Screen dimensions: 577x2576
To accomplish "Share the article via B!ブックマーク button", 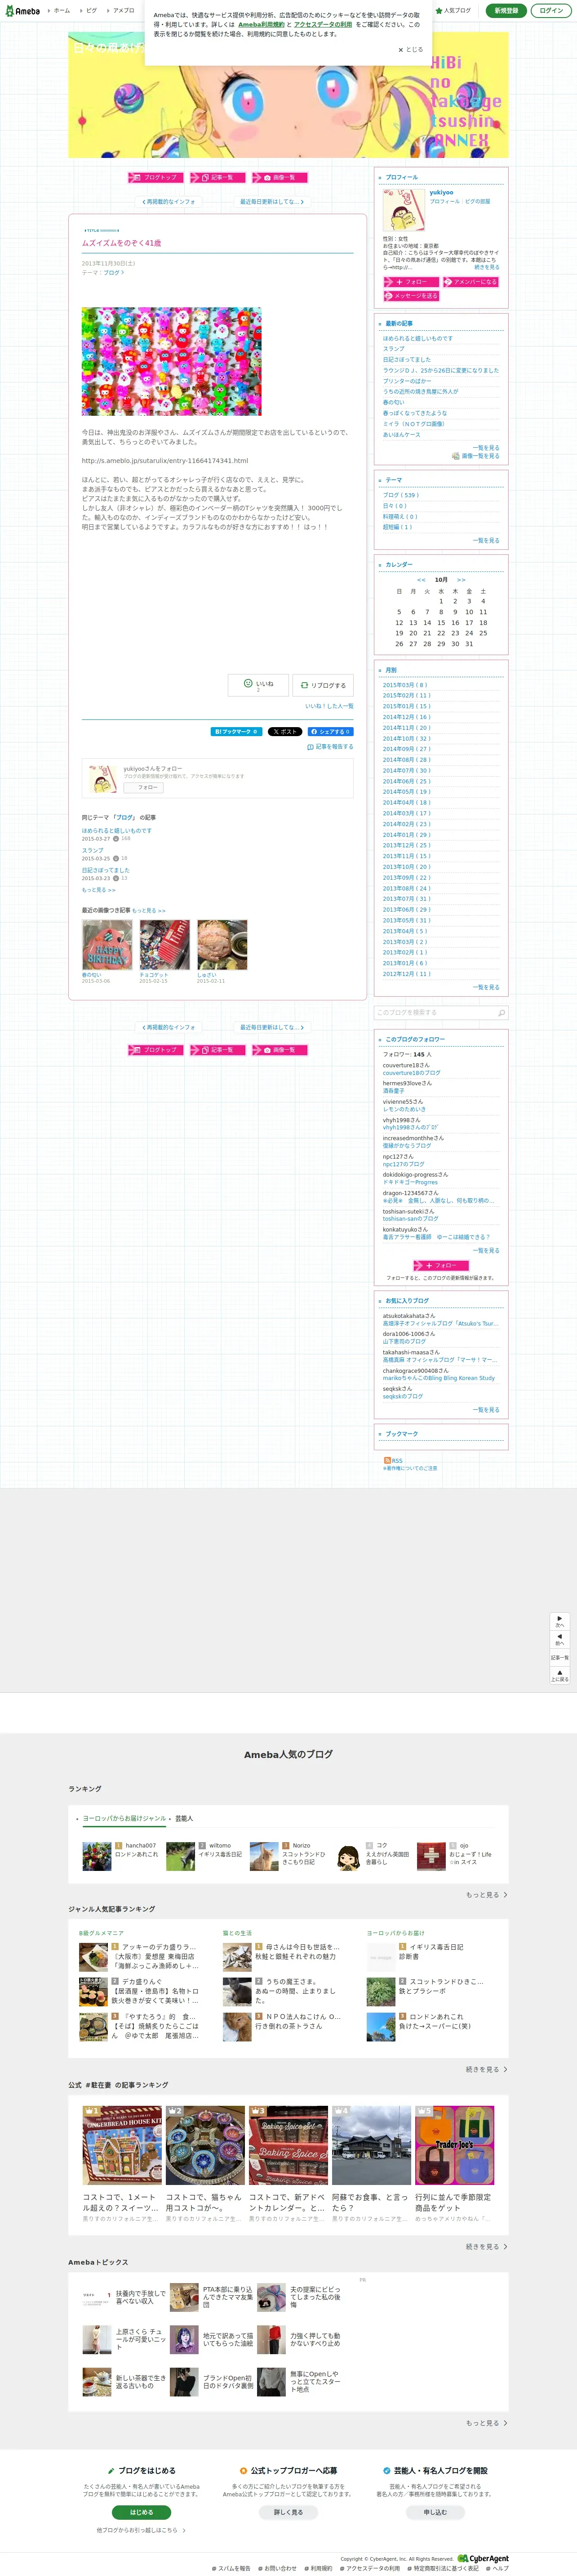I will [x=236, y=732].
